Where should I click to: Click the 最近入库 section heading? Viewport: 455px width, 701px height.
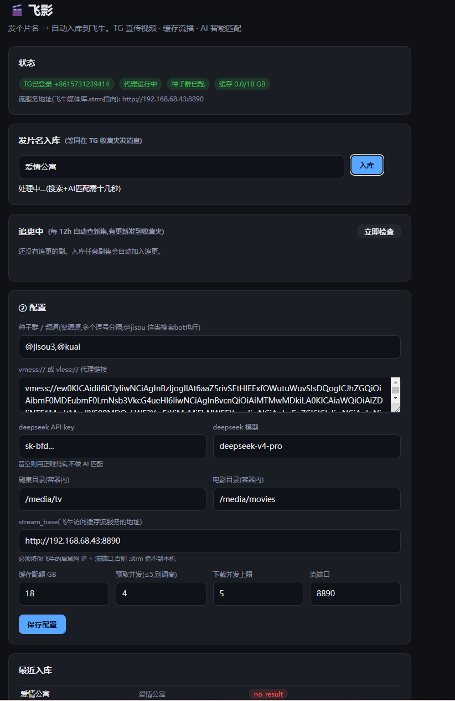tap(35, 671)
